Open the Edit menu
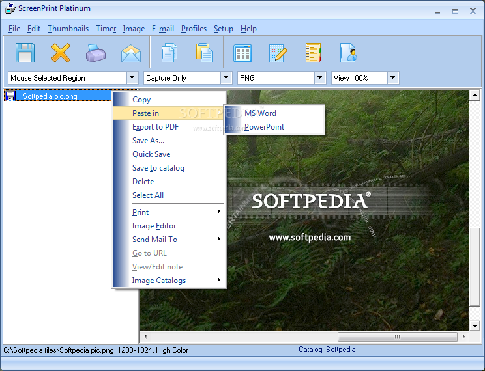 [34, 29]
